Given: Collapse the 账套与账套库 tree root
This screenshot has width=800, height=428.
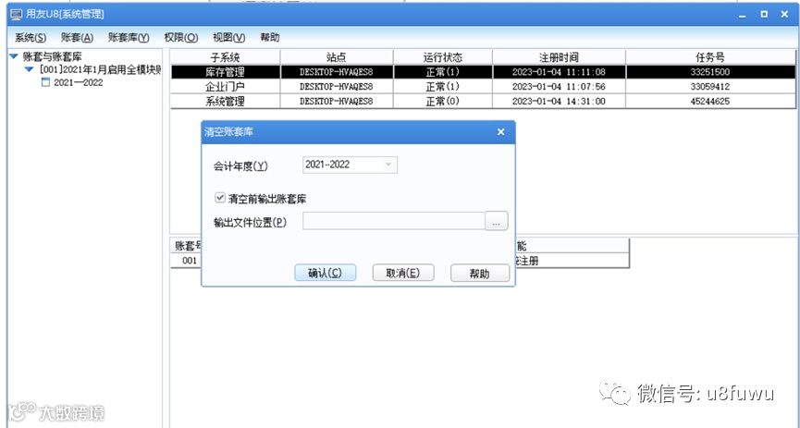Looking at the screenshot, I should (14, 56).
